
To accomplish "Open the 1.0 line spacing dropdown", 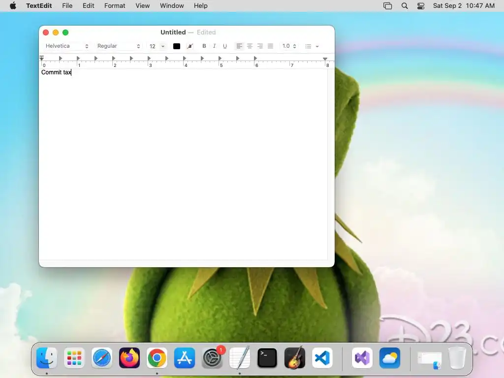I will (289, 46).
